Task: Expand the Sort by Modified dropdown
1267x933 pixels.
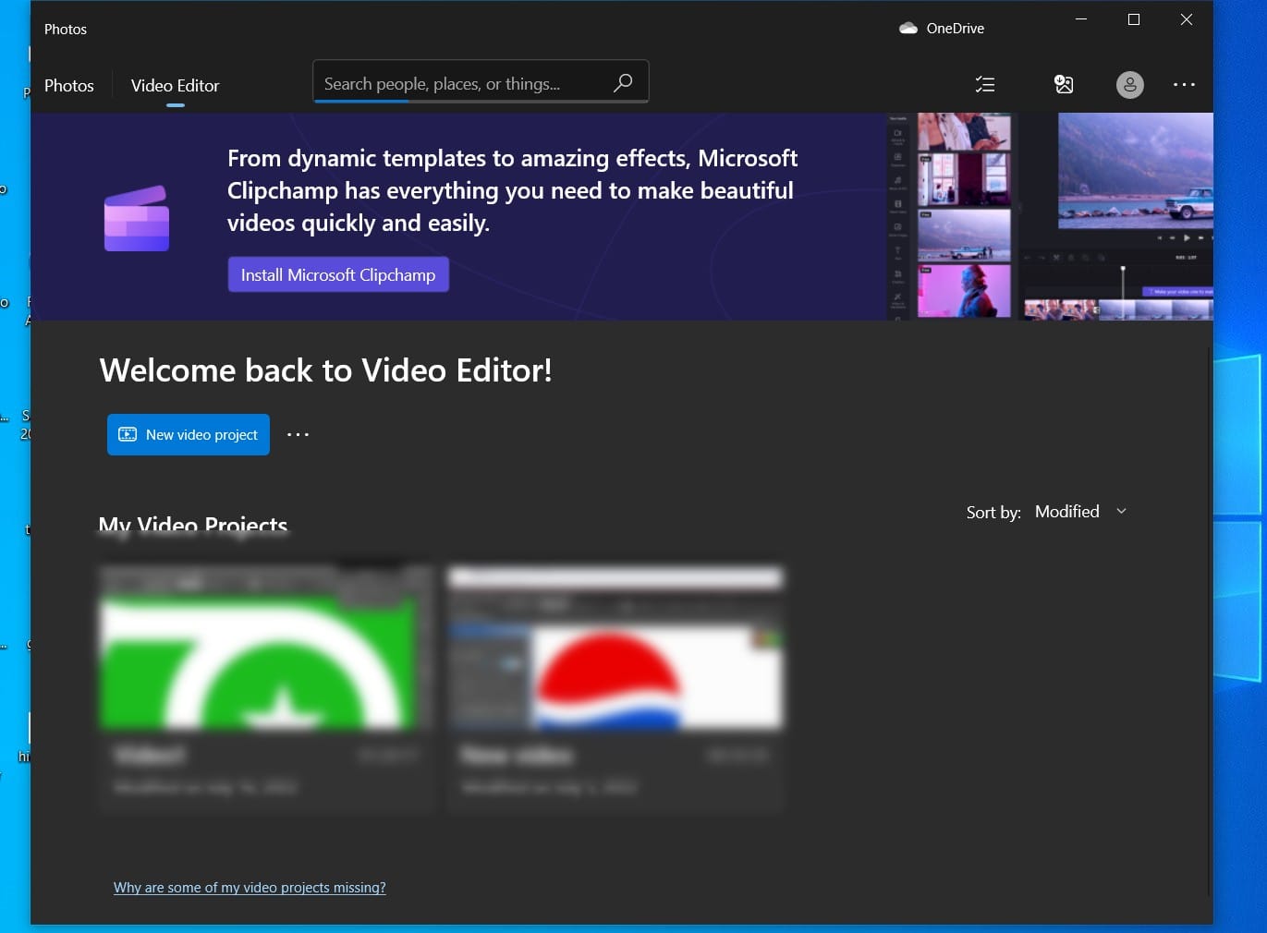Action: 1080,512
